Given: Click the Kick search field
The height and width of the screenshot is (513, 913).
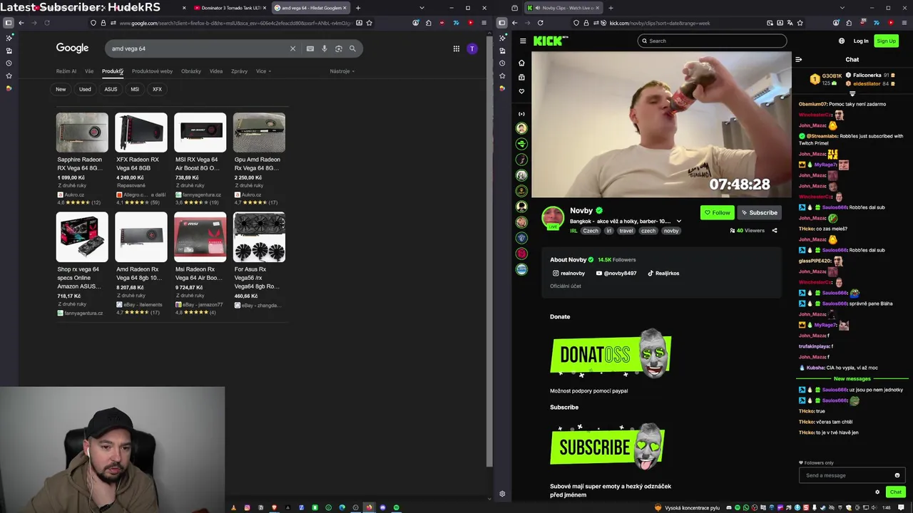Looking at the screenshot, I should coord(712,41).
